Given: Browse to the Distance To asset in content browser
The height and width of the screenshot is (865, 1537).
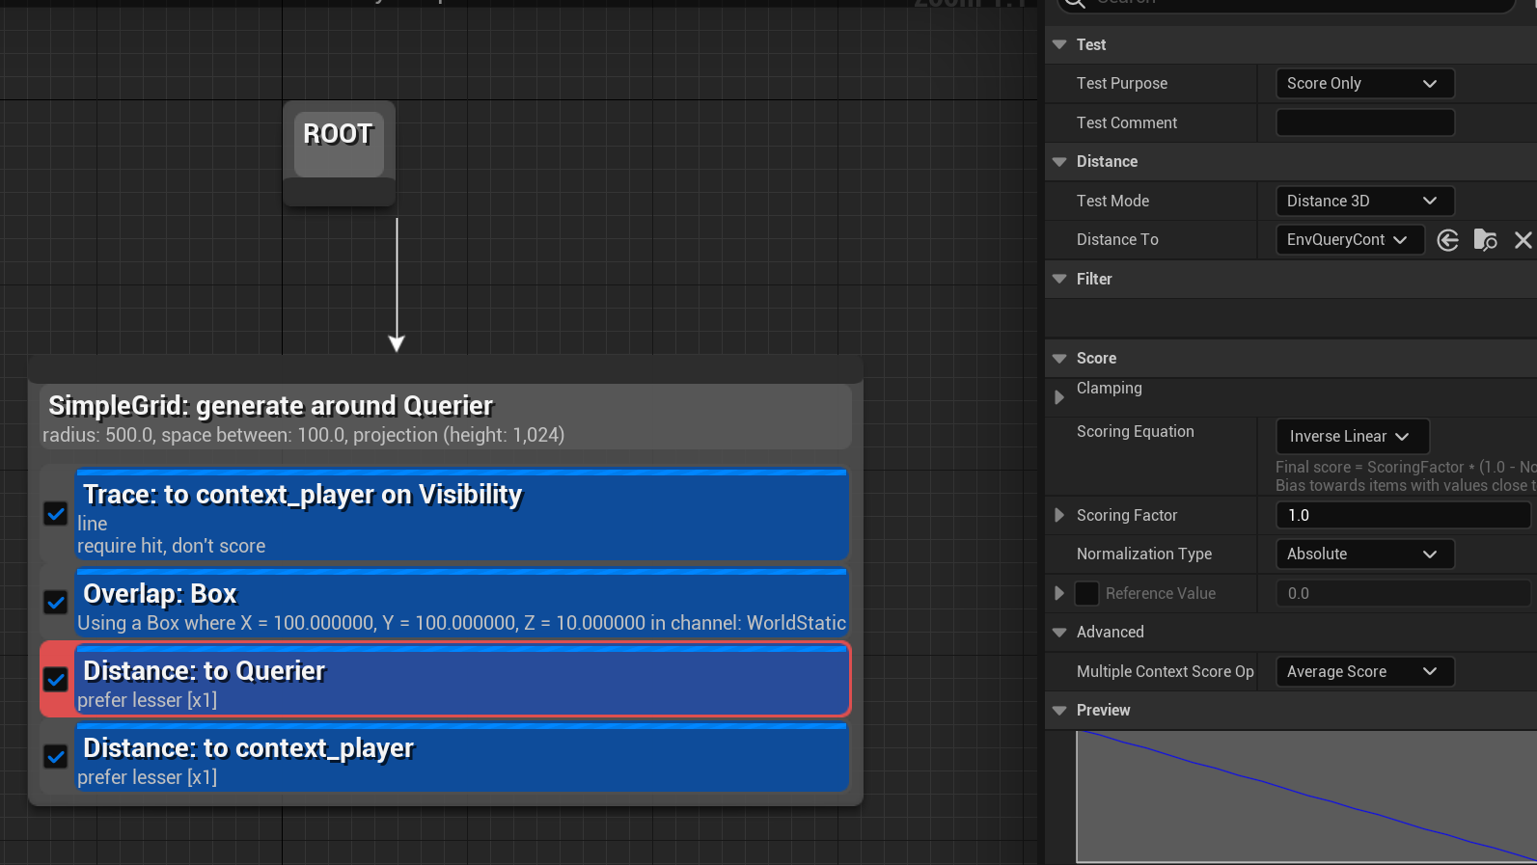Looking at the screenshot, I should pos(1485,240).
